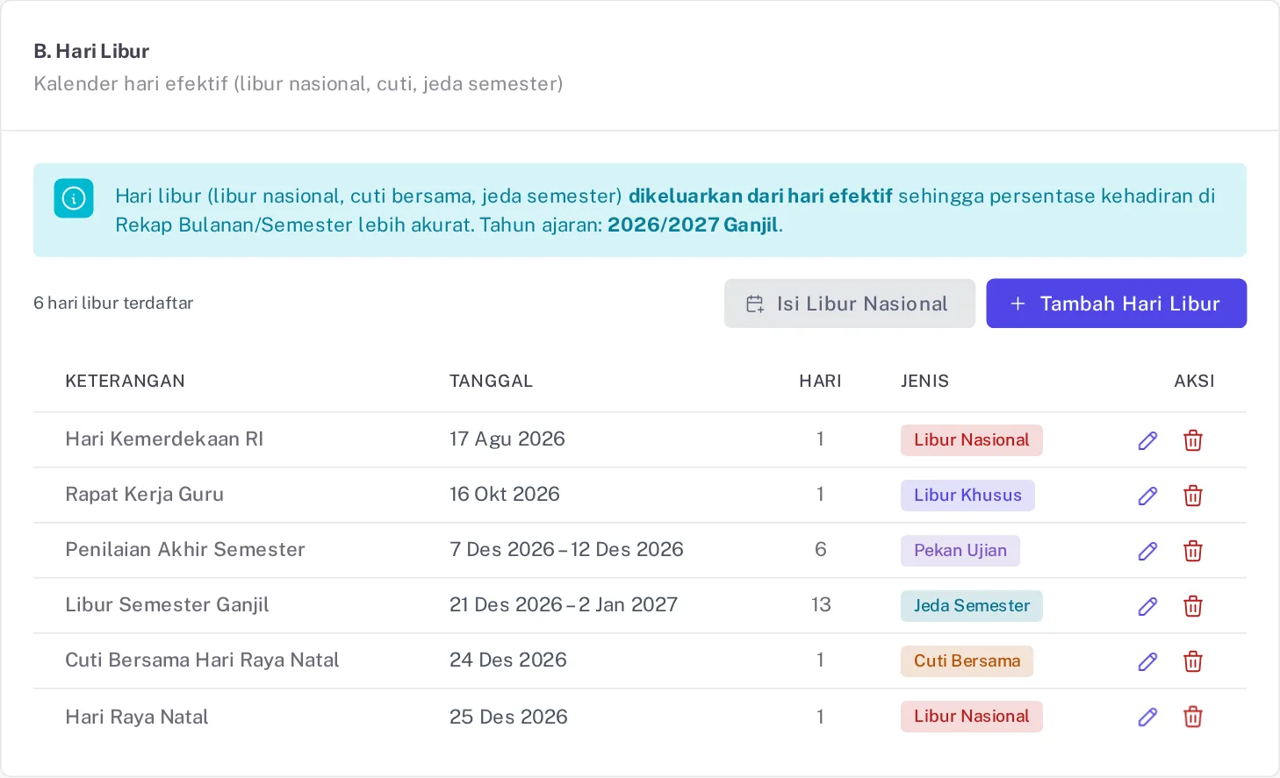Screen dimensions: 1280x778
Task: Delete the Rapat Kerja Guru entry
Action: click(x=1193, y=496)
